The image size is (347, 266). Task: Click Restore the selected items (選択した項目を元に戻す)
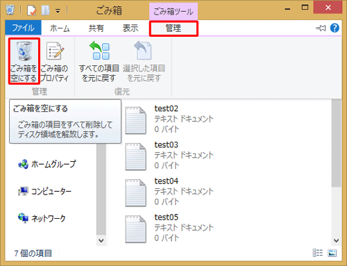(x=144, y=62)
